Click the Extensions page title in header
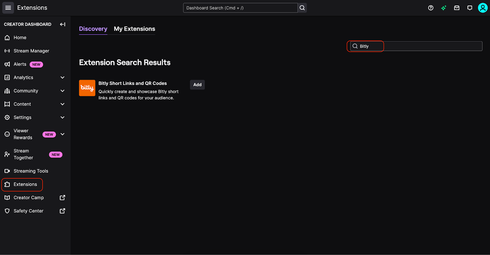This screenshot has height=255, width=490. (x=32, y=8)
